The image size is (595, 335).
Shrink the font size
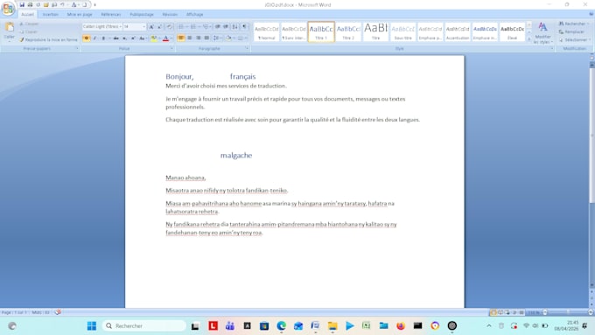pyautogui.click(x=160, y=27)
